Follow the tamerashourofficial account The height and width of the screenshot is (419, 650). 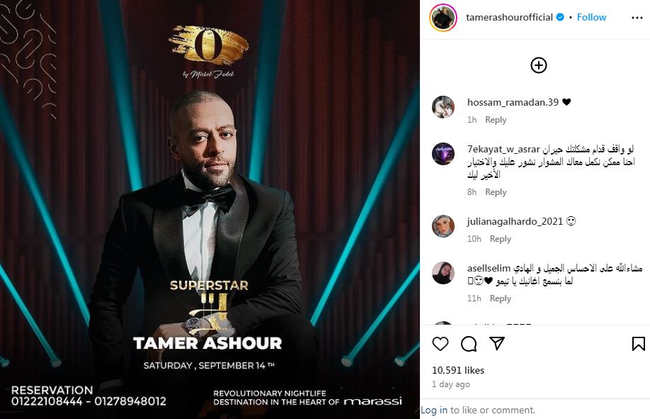point(591,18)
